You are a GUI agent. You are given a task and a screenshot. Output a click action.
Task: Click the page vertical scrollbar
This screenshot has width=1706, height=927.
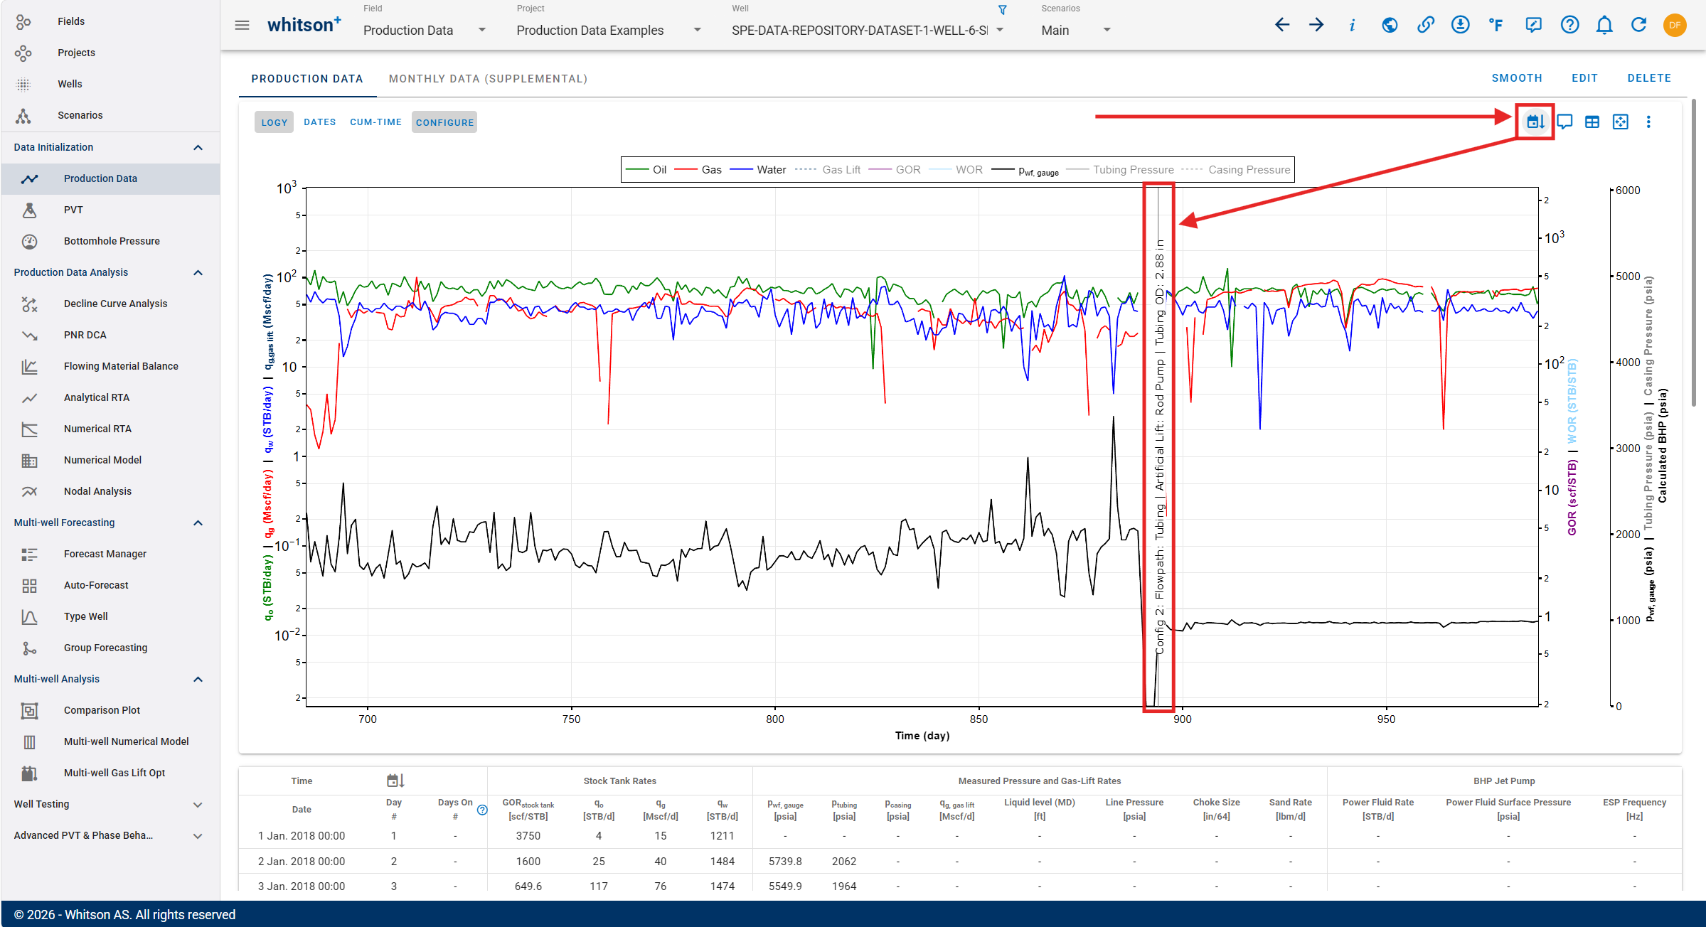coord(1694,252)
